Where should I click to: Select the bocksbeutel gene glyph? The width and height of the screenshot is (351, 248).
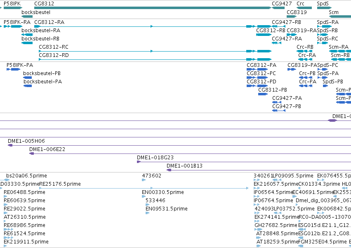[27, 17]
